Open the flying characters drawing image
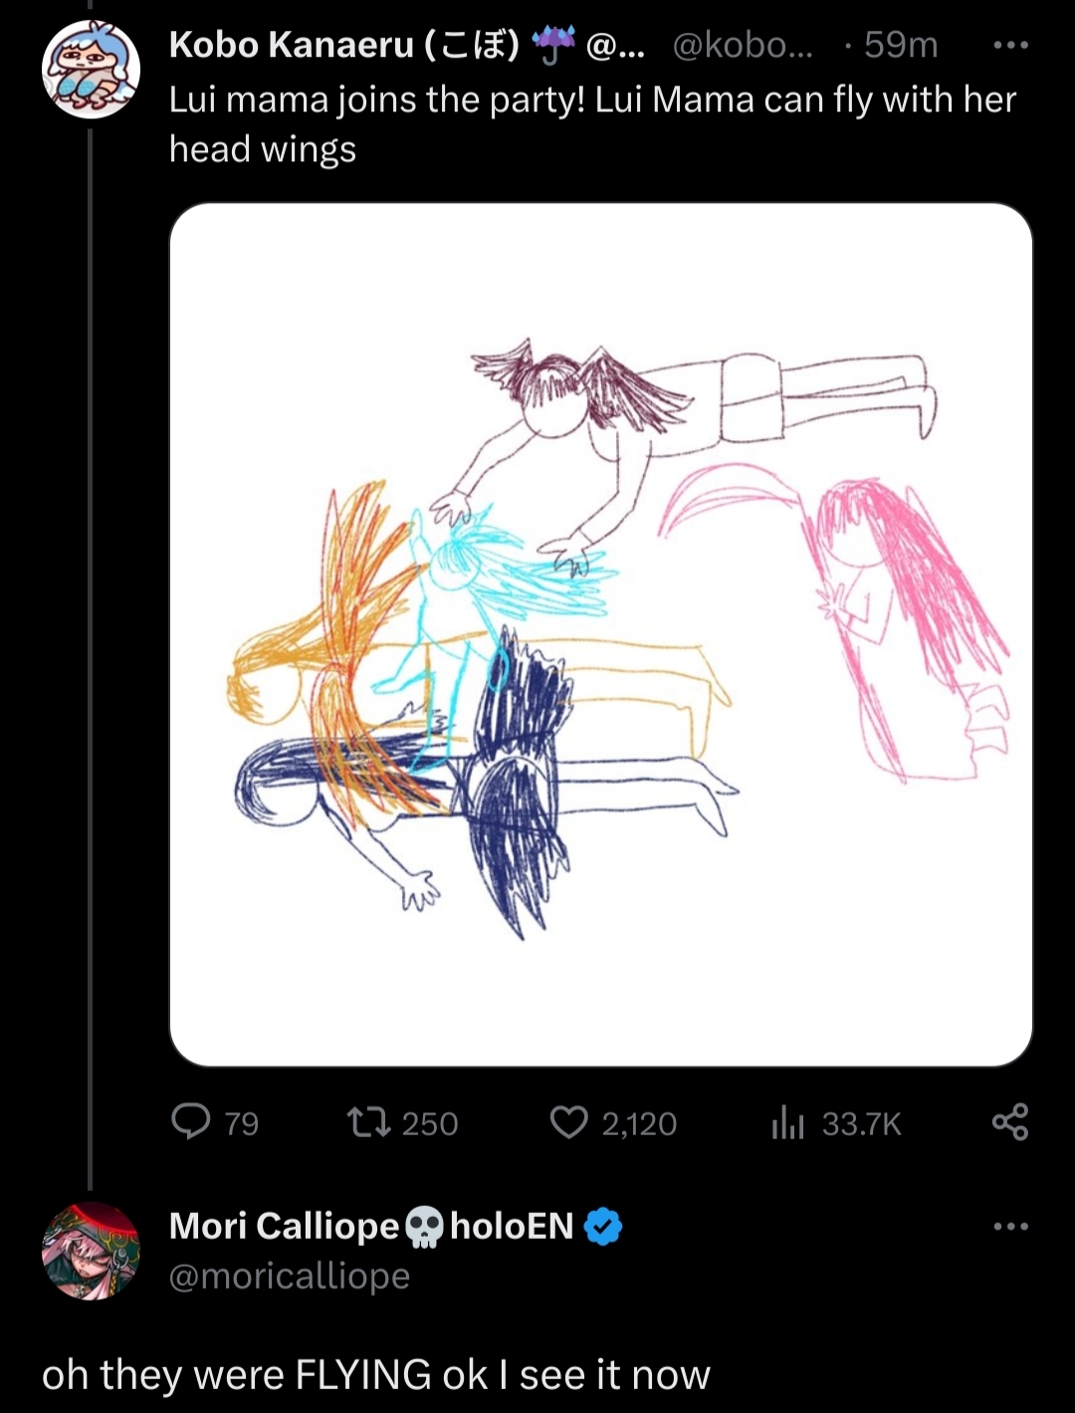Image resolution: width=1075 pixels, height=1413 pixels. pyautogui.click(x=601, y=634)
